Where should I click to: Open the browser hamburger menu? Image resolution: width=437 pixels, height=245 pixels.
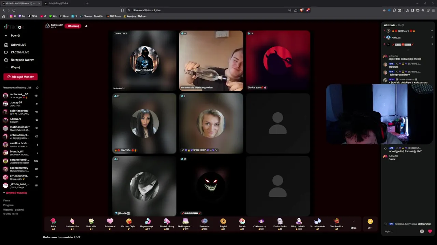click(x=433, y=10)
